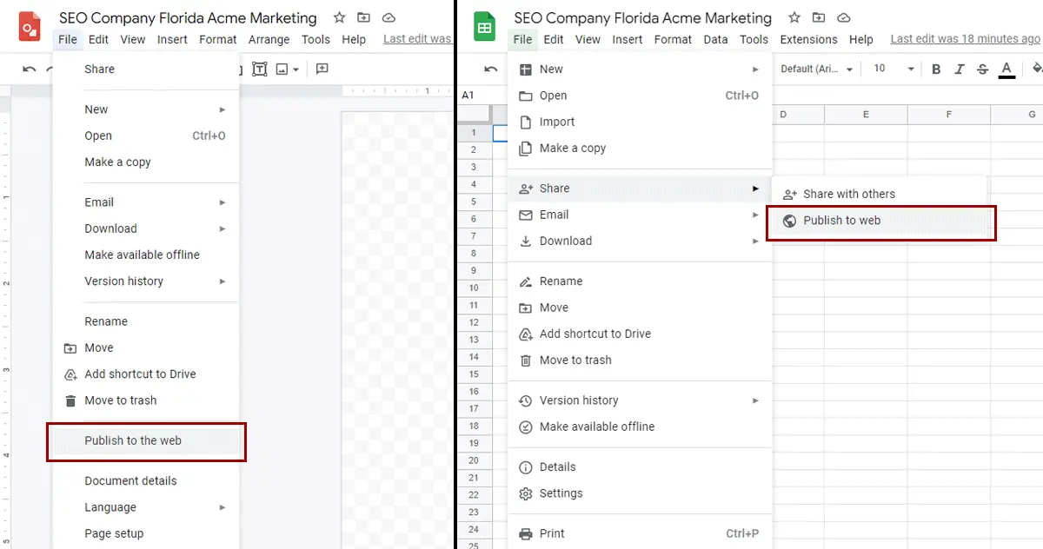The height and width of the screenshot is (549, 1043).
Task: Click the Google Sheets logo icon
Action: coord(484,26)
